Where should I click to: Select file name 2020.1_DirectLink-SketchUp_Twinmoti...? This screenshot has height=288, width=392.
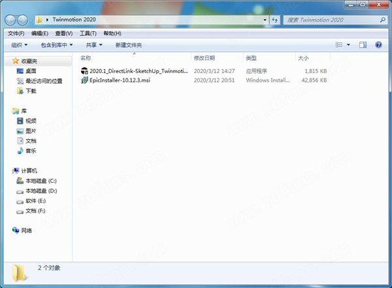click(x=139, y=71)
